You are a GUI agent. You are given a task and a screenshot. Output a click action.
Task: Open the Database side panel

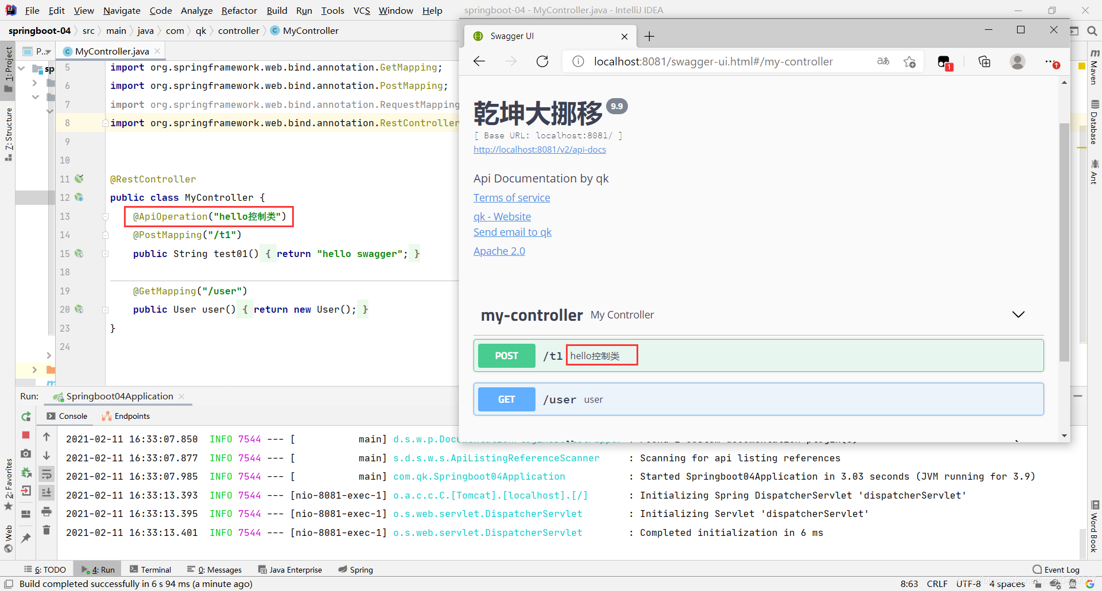[1094, 122]
